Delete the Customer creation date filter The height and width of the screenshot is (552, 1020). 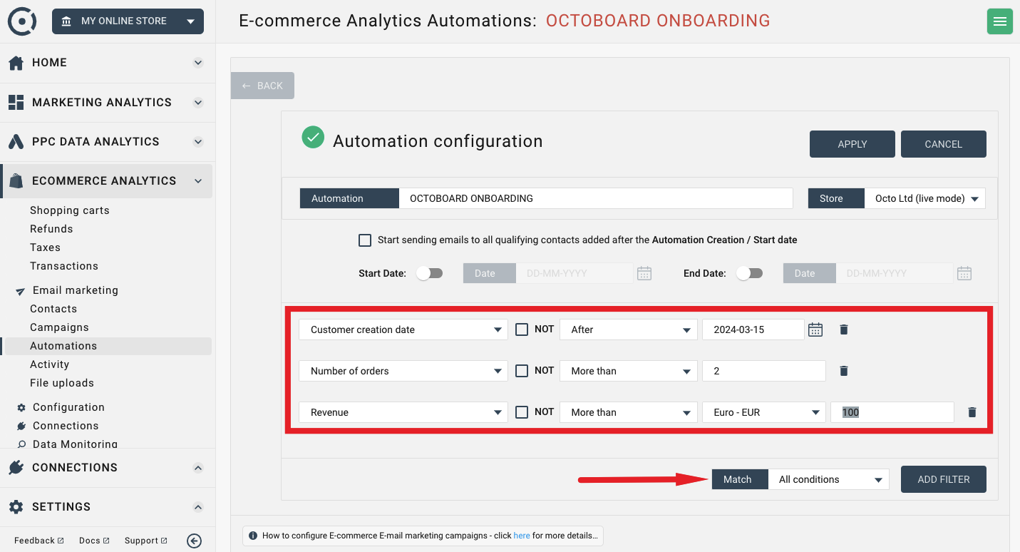844,329
